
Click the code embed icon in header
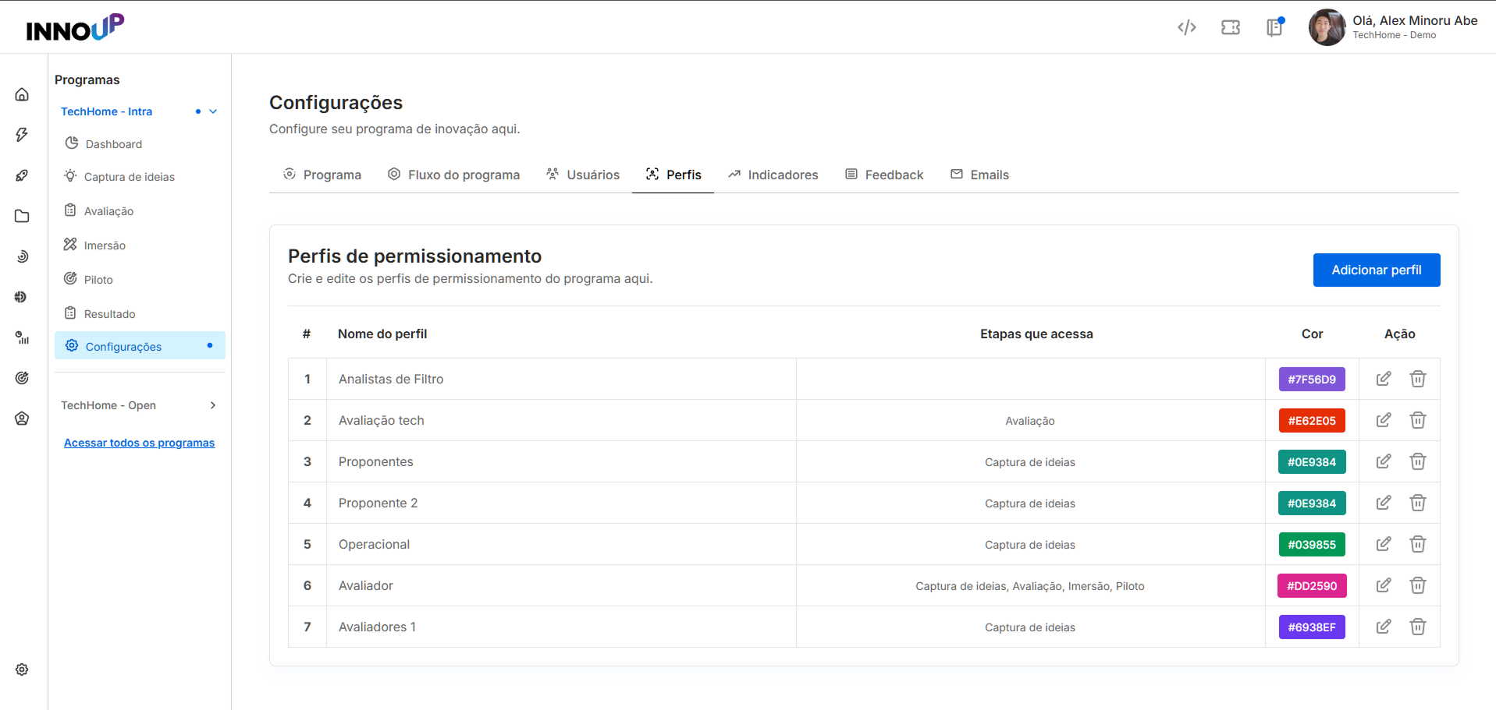tap(1187, 27)
